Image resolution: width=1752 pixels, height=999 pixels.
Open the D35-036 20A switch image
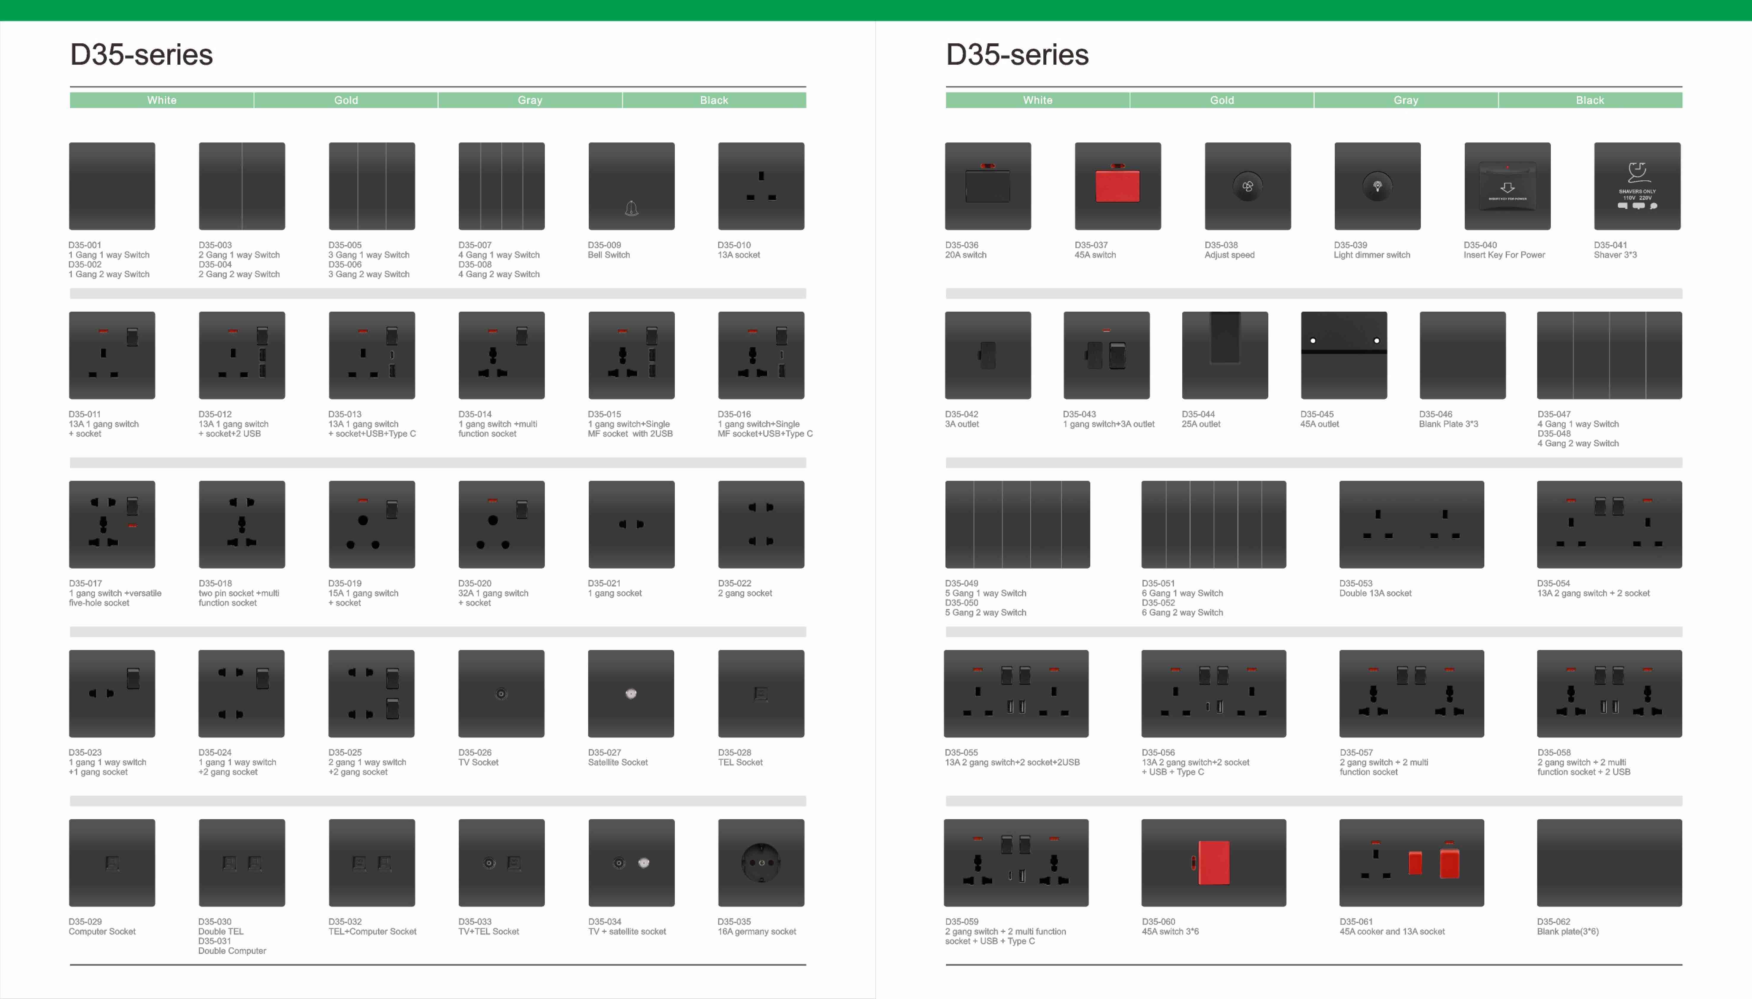988,186
